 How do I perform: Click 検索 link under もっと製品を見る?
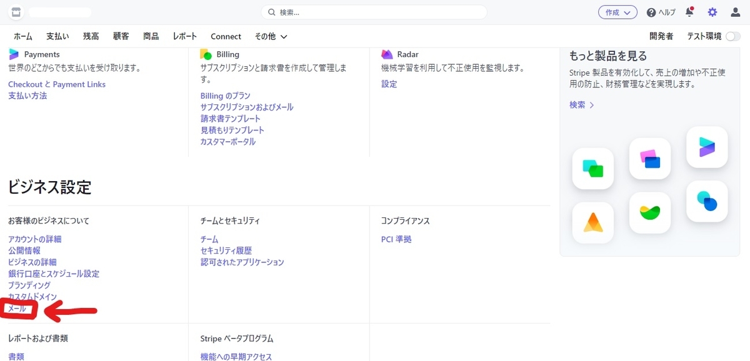point(581,105)
